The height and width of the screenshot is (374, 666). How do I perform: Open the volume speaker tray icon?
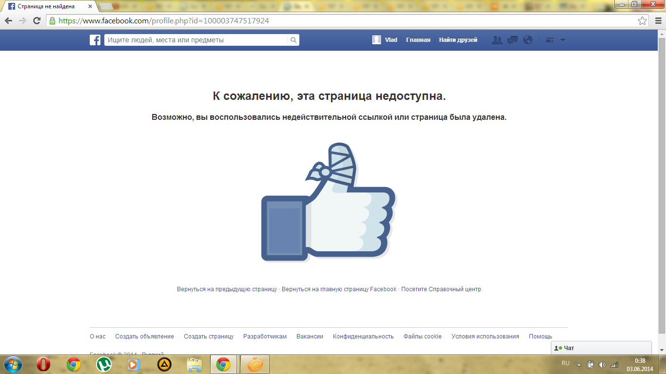coord(602,364)
